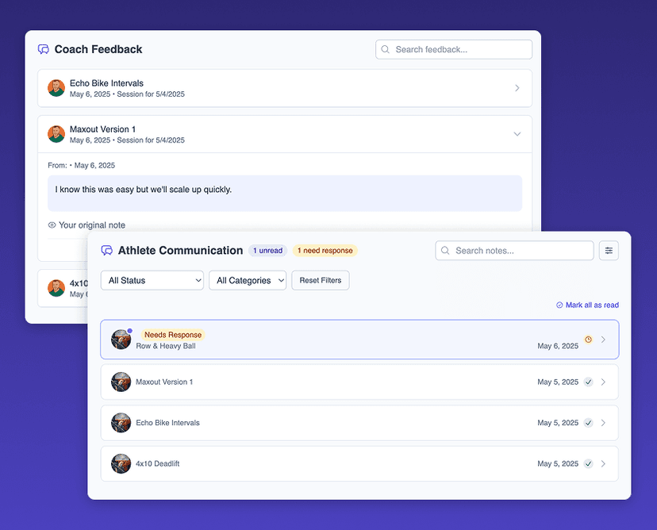
Task: Click the Athlete Communication chat bubble icon
Action: pos(107,251)
